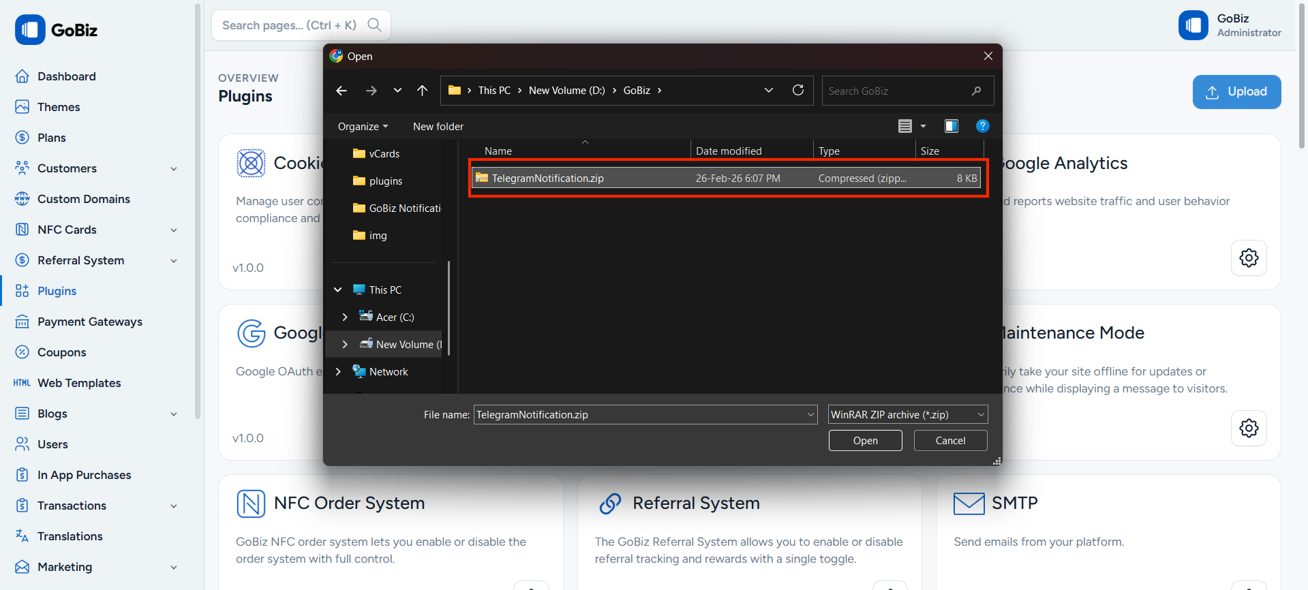Go forward in the Open dialog

click(x=371, y=91)
